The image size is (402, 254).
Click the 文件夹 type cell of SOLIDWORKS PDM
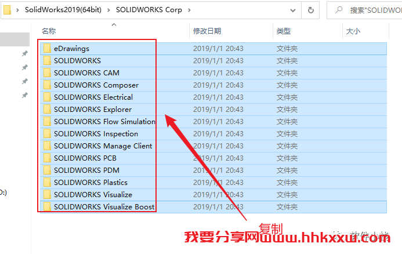287,170
